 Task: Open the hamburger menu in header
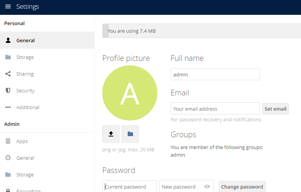8,7
